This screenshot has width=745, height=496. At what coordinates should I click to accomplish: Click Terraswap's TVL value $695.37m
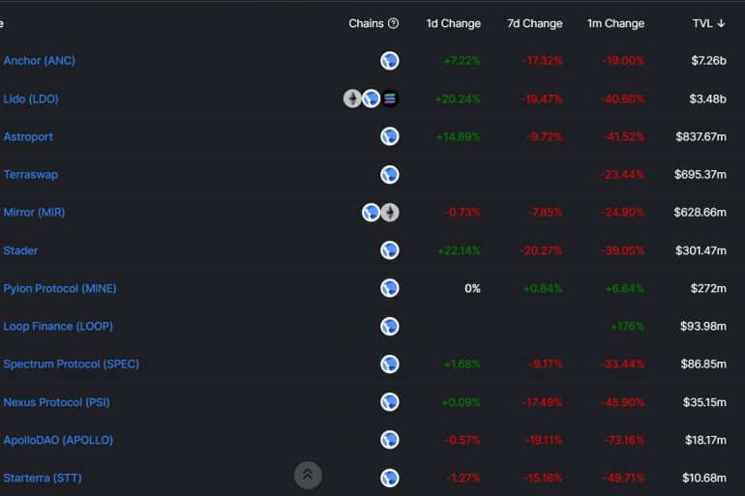[x=700, y=175]
